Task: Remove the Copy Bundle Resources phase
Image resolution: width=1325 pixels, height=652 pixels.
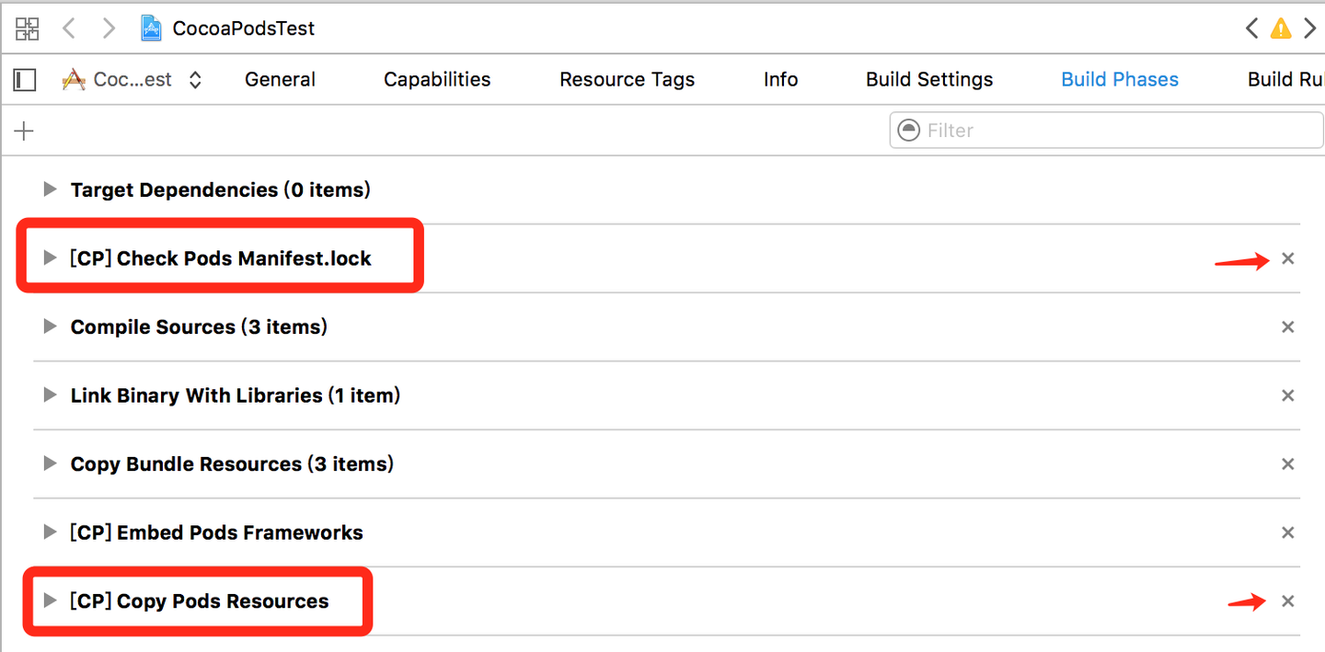Action: [1288, 464]
